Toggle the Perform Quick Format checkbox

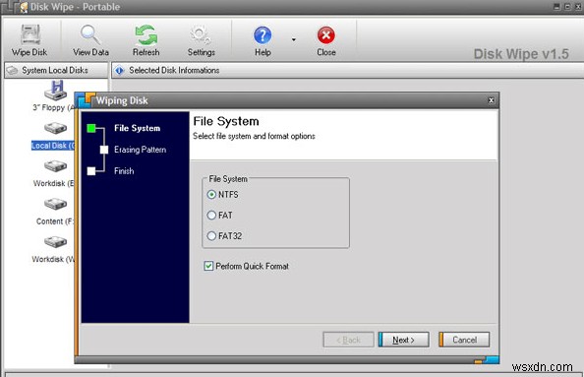208,266
